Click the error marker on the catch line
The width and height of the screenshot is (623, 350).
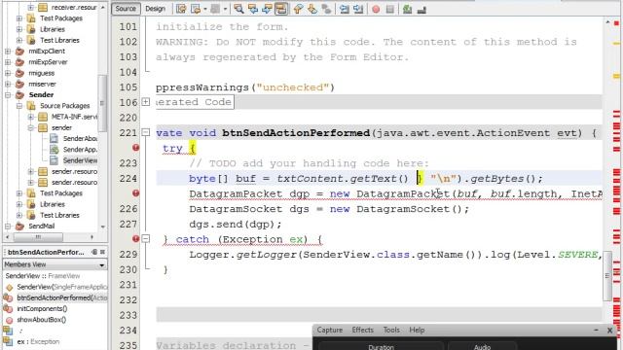click(135, 239)
